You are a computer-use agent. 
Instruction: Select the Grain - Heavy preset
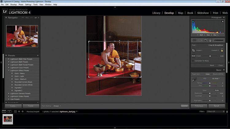[x=20, y=74]
